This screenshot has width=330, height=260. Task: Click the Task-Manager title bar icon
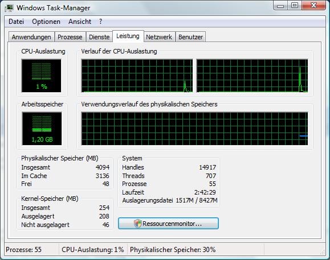tap(9, 8)
